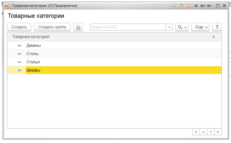Expand the magnifier search dropdown
The width and height of the screenshot is (231, 143).
[181, 27]
